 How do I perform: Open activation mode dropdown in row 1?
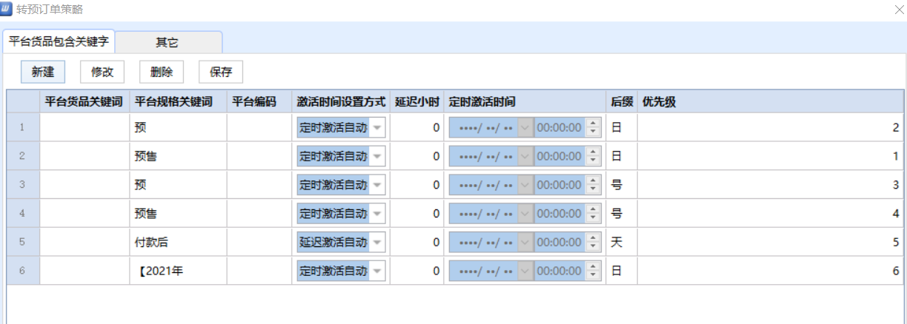coord(377,128)
